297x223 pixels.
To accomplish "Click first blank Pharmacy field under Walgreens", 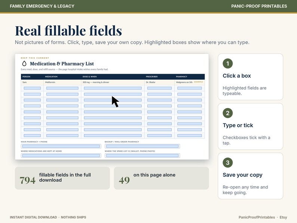I will (190, 88).
